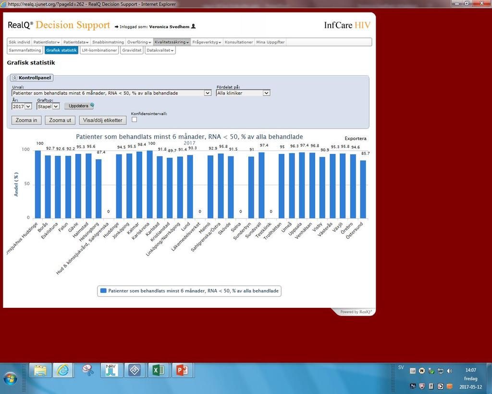Click the Zooma in button
Image resolution: width=492 pixels, height=394 pixels.
point(26,120)
